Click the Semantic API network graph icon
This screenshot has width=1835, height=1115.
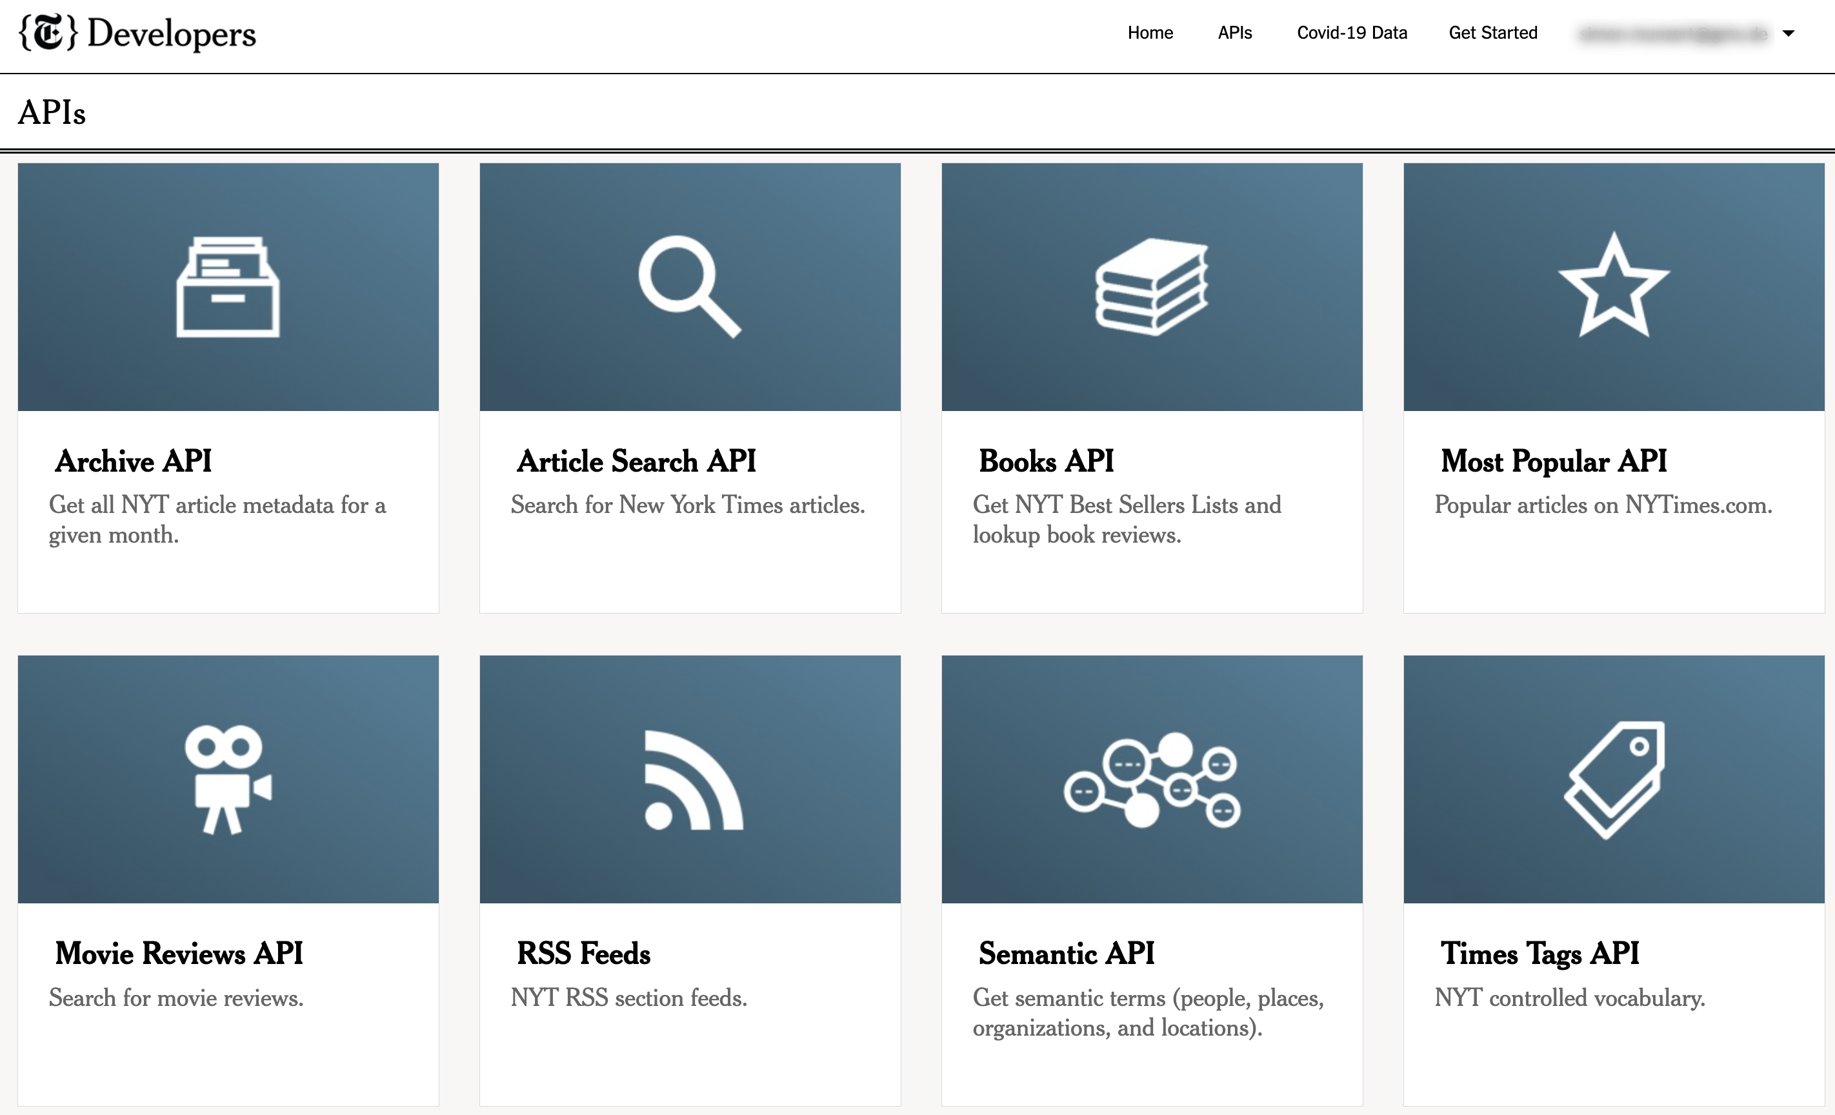(1151, 779)
